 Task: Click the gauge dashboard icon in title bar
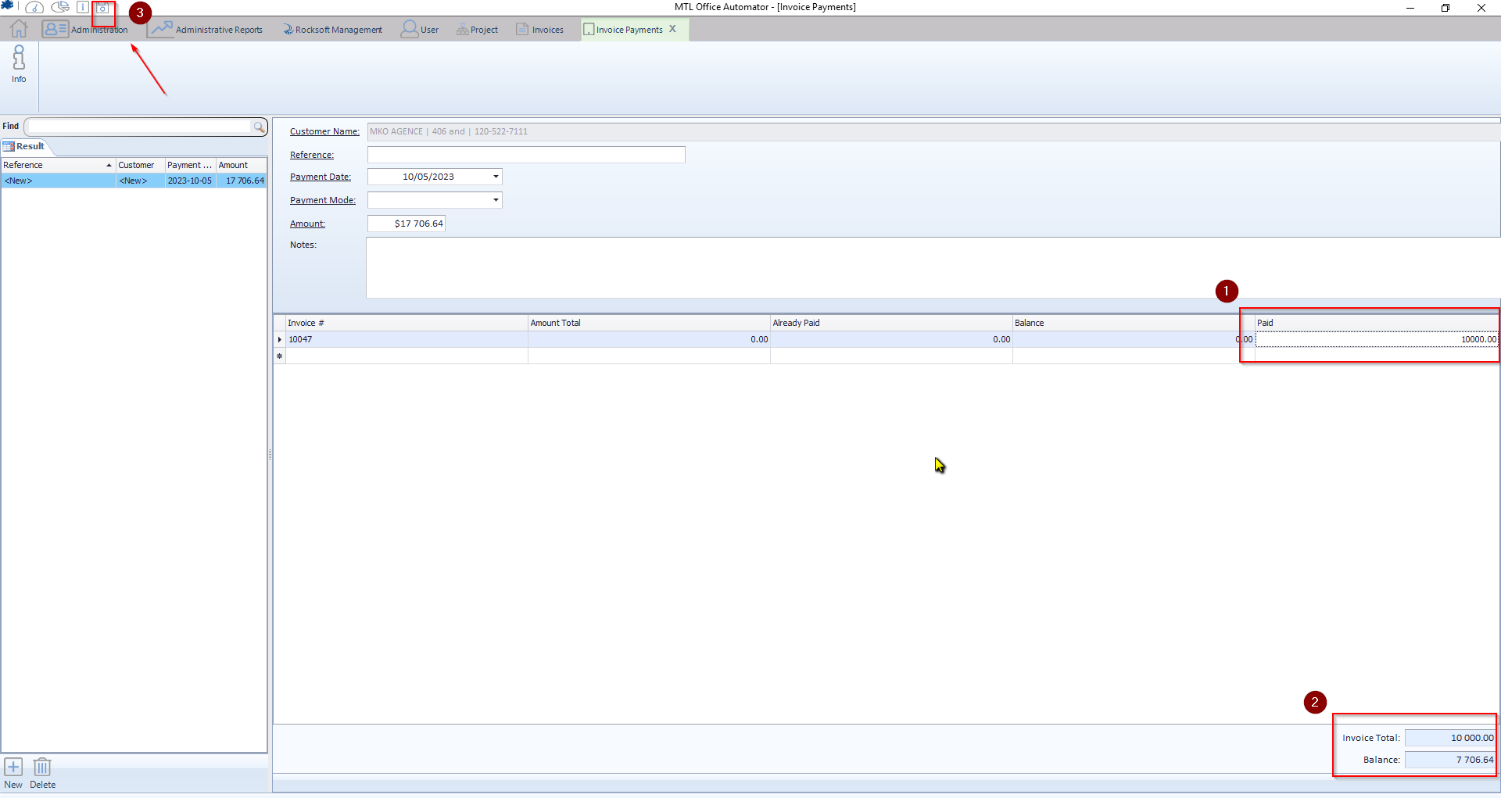click(x=34, y=8)
